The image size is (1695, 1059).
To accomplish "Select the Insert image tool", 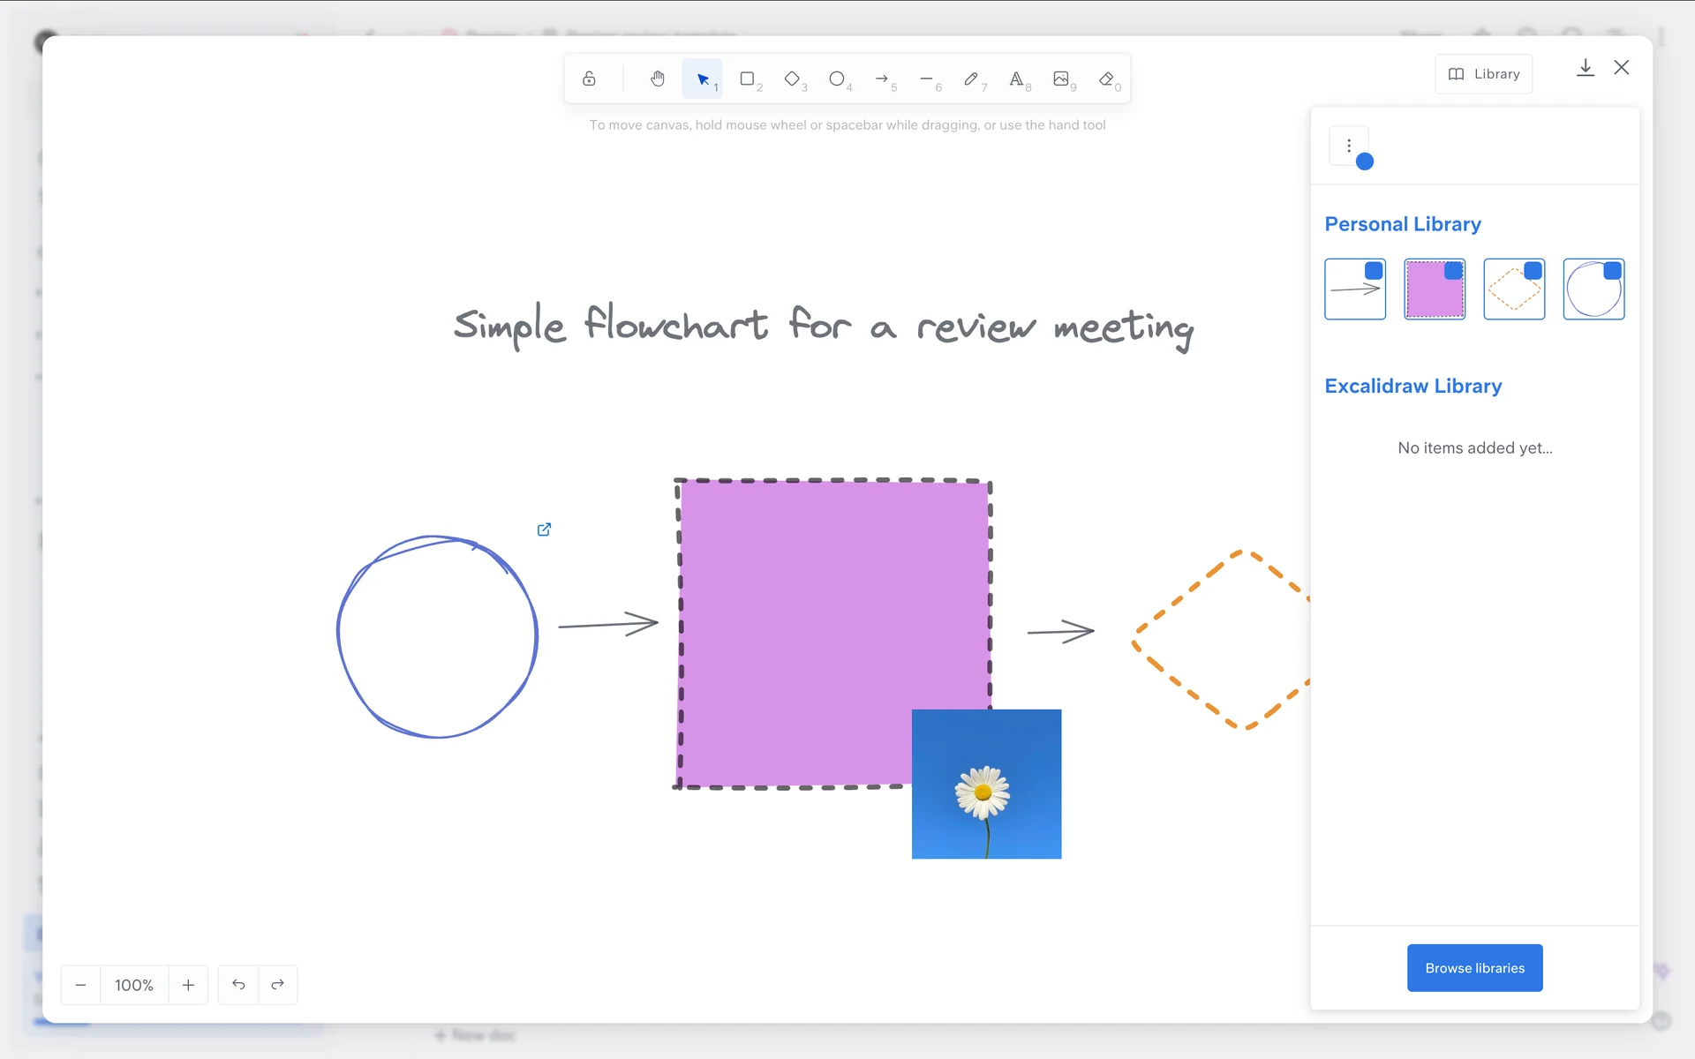I will coord(1061,79).
